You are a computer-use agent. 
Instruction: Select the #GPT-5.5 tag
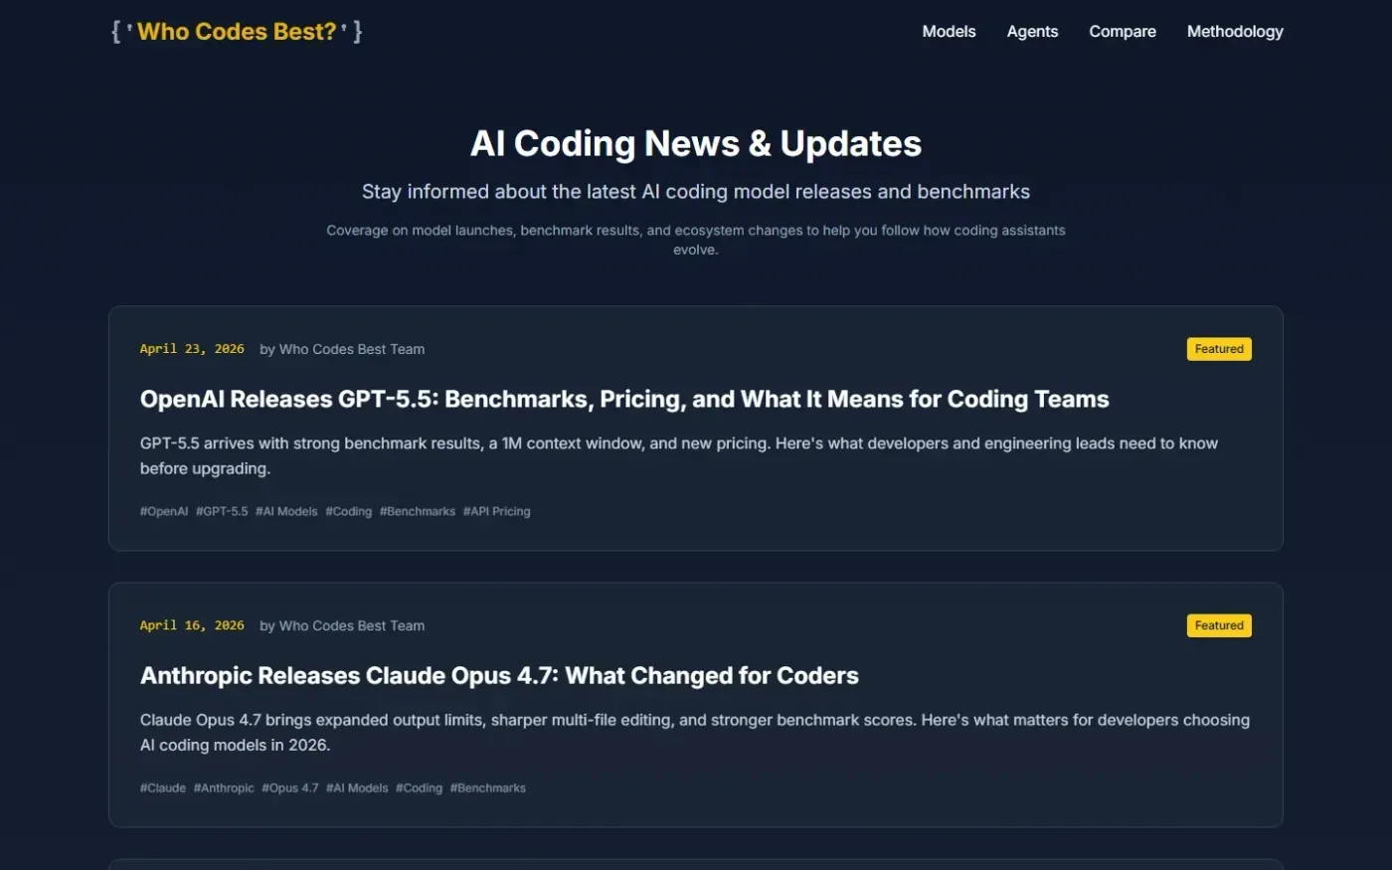point(222,511)
